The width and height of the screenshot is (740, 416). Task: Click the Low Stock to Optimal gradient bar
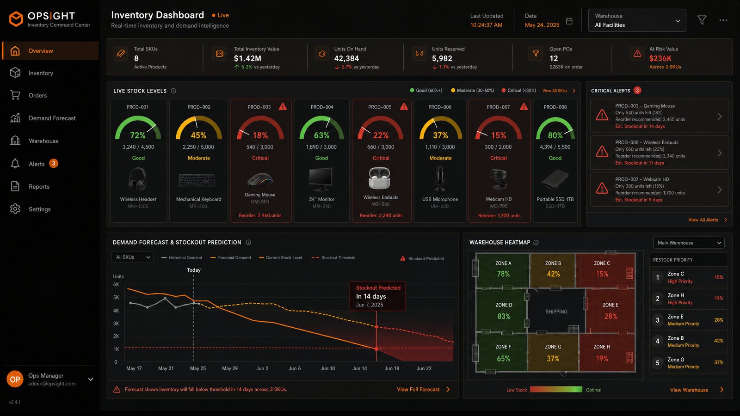click(x=556, y=390)
